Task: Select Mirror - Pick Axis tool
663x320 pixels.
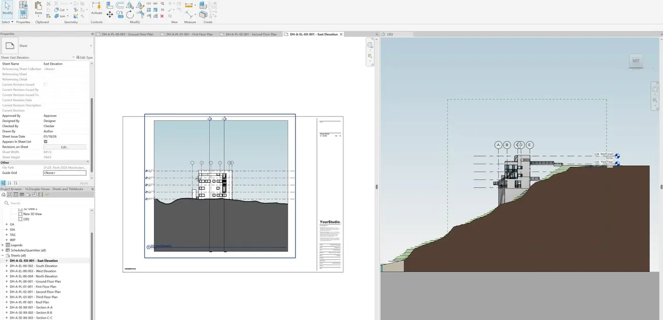Action: tap(130, 5)
